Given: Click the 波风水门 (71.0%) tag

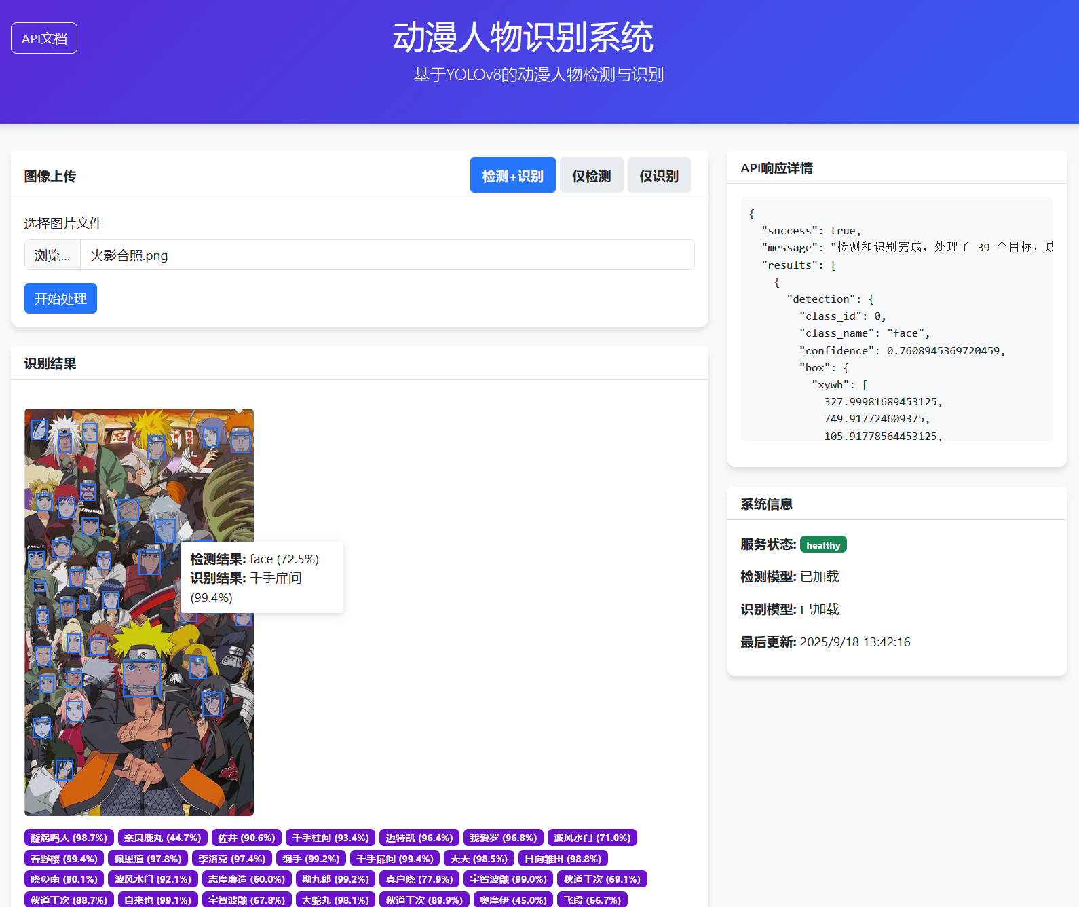Looking at the screenshot, I should [592, 838].
